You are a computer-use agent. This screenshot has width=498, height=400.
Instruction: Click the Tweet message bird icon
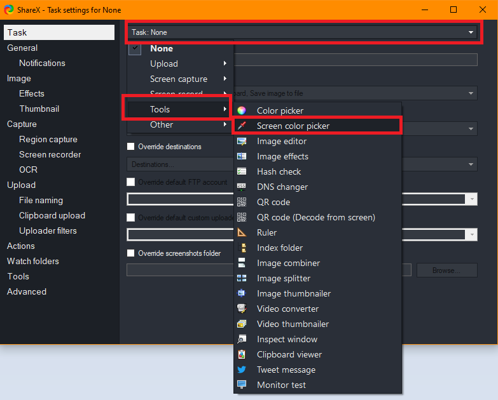242,370
